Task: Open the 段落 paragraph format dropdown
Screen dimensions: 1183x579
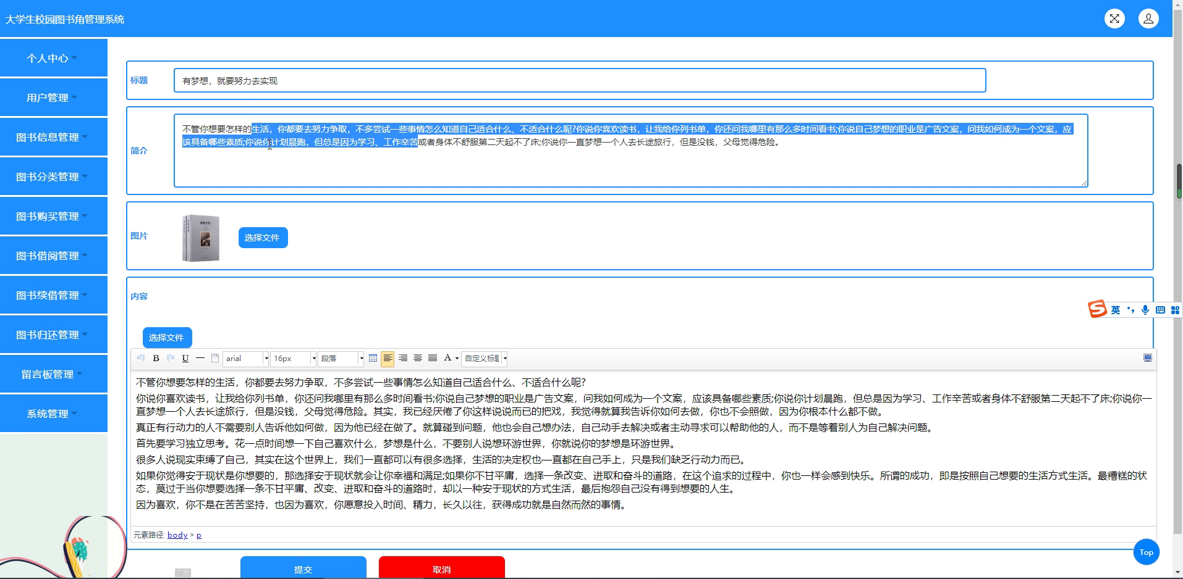Action: [x=341, y=358]
